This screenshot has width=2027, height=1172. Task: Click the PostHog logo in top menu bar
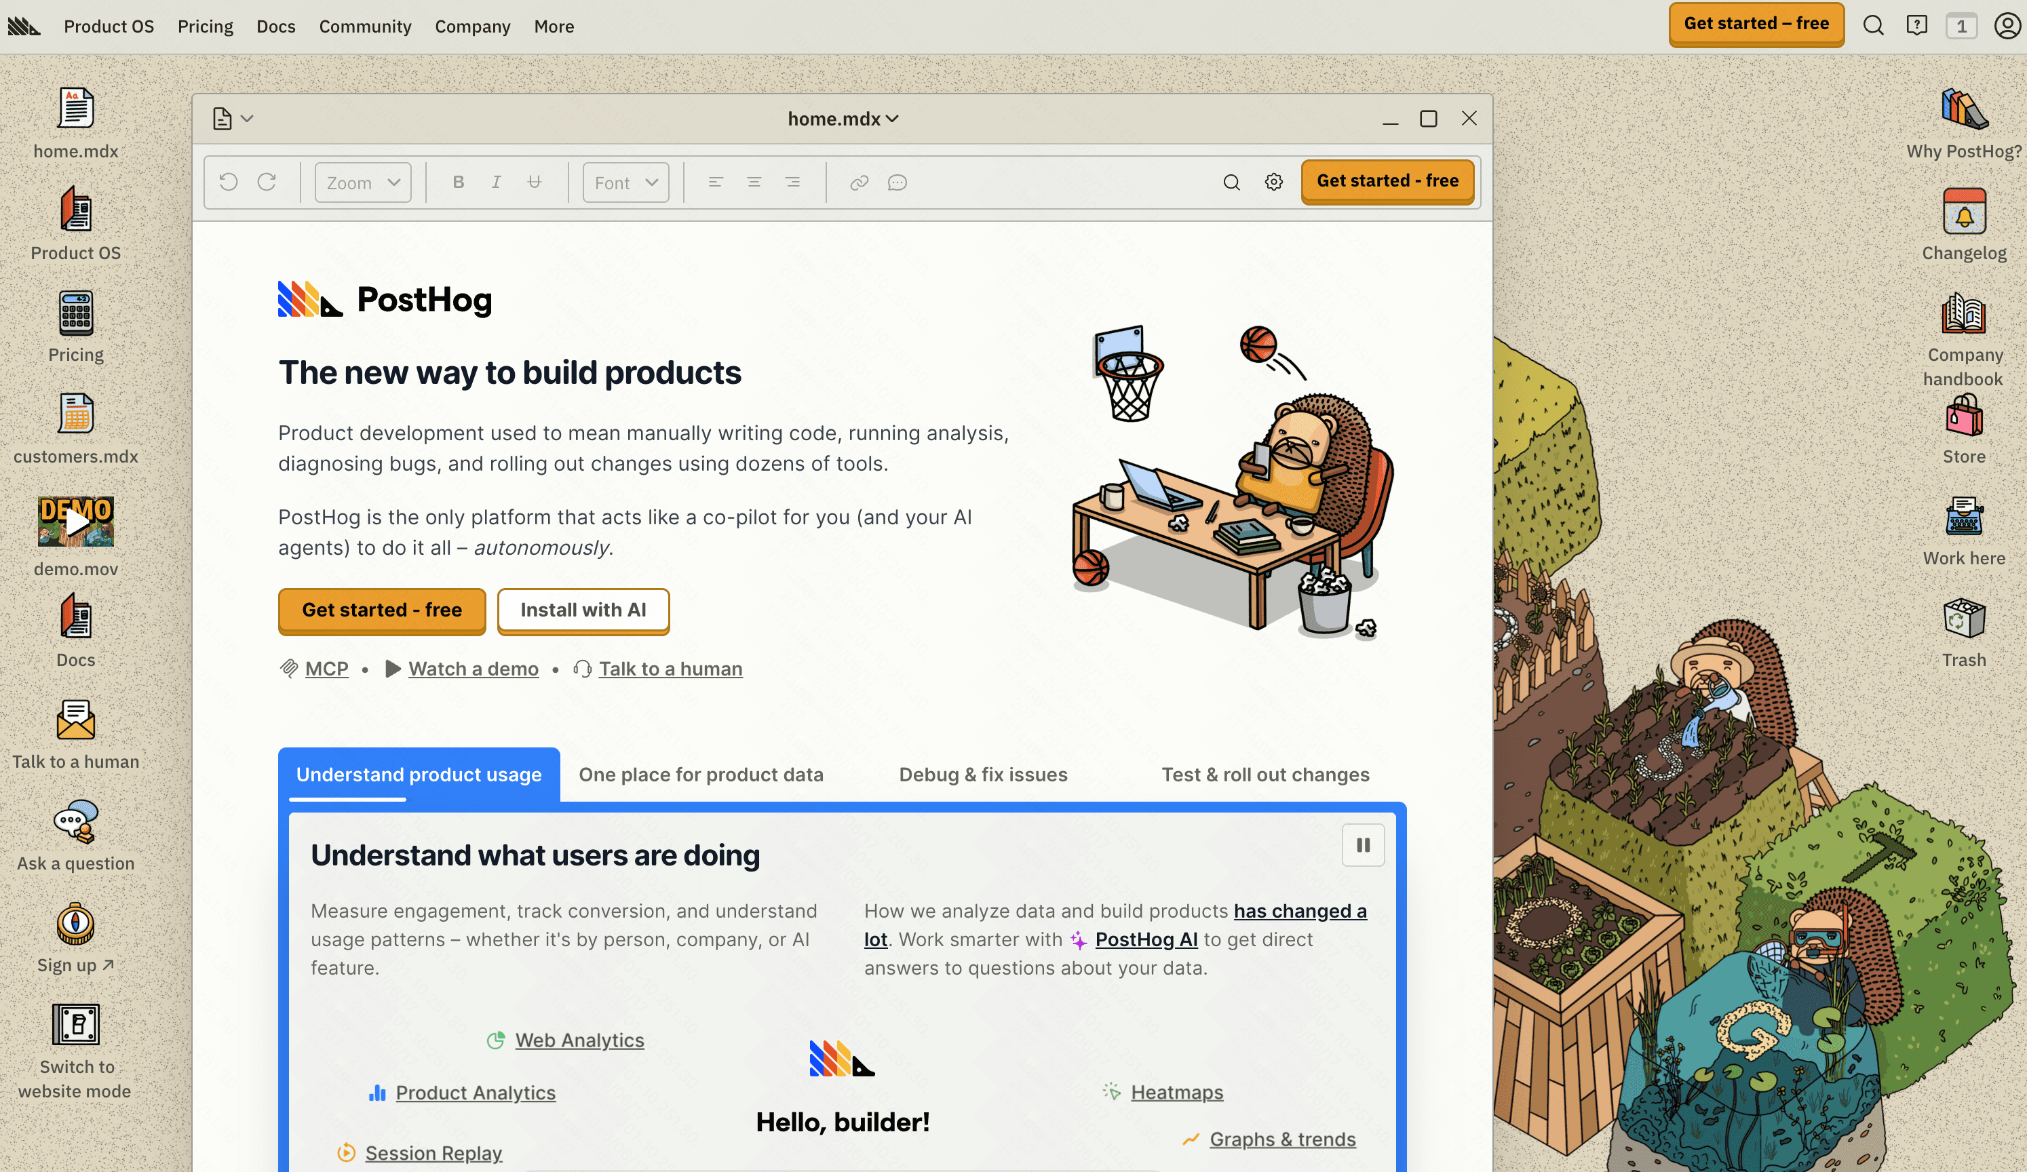[x=24, y=26]
